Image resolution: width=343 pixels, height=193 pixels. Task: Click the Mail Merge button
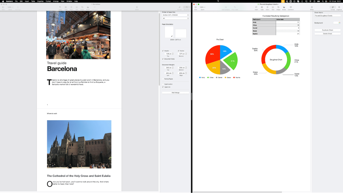click(175, 93)
